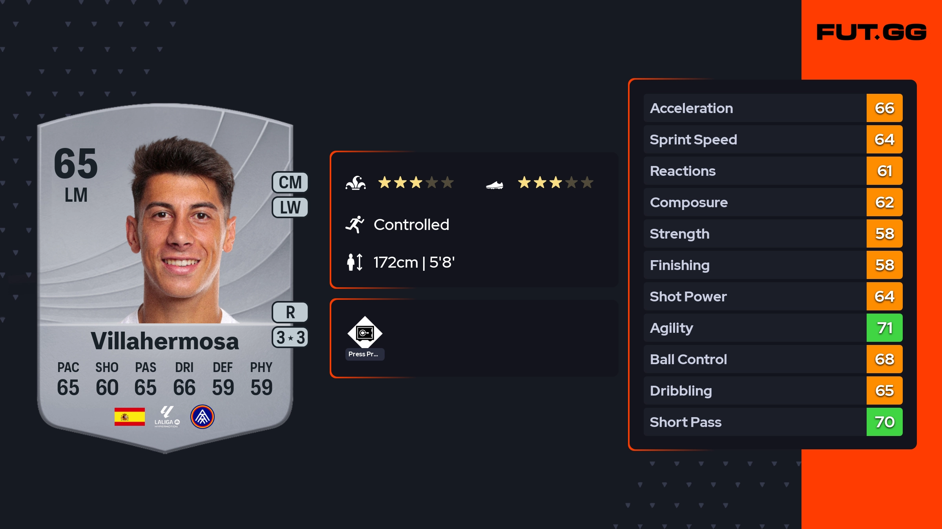Click the R preferred foot badge
Viewport: 942px width, 529px height.
290,312
